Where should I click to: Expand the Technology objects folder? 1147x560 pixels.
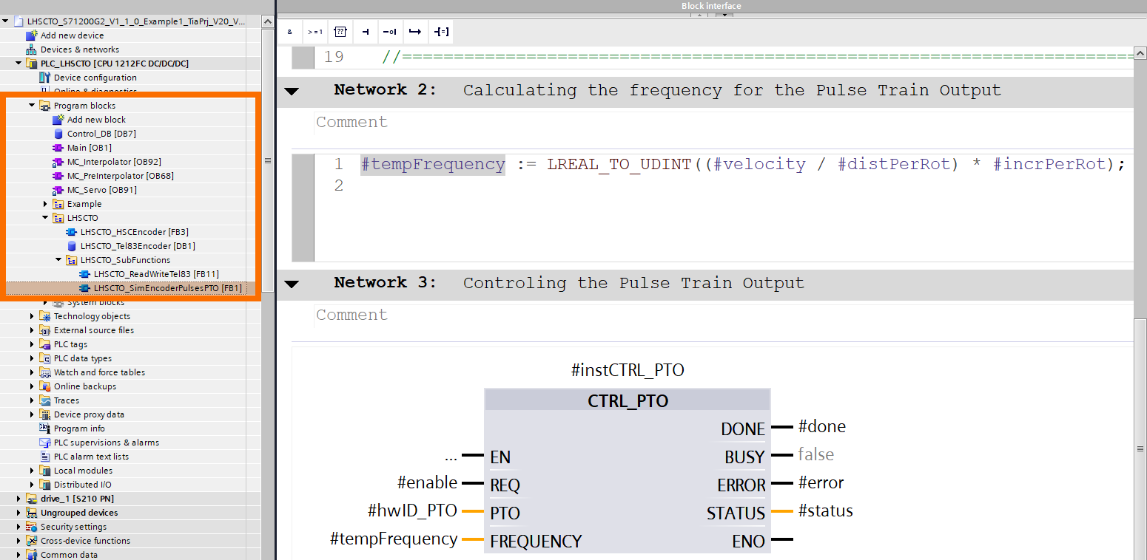click(32, 316)
